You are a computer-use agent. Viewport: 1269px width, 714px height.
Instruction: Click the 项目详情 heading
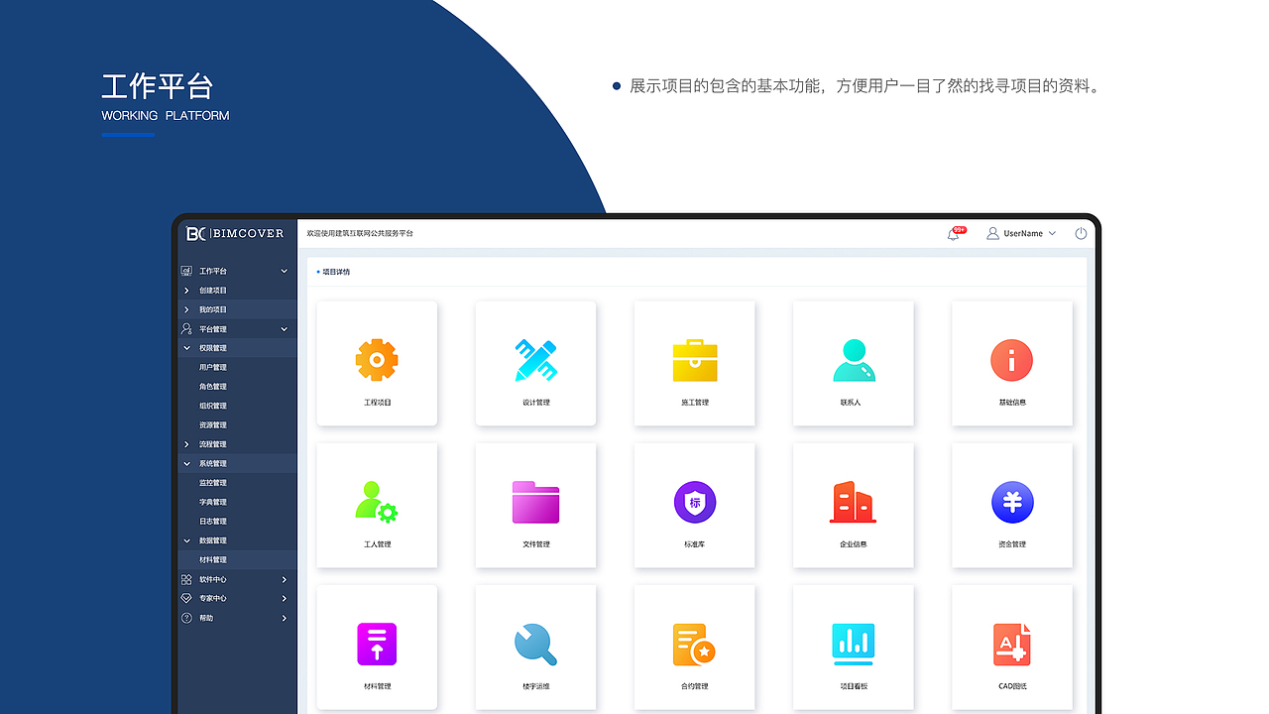[x=336, y=272]
